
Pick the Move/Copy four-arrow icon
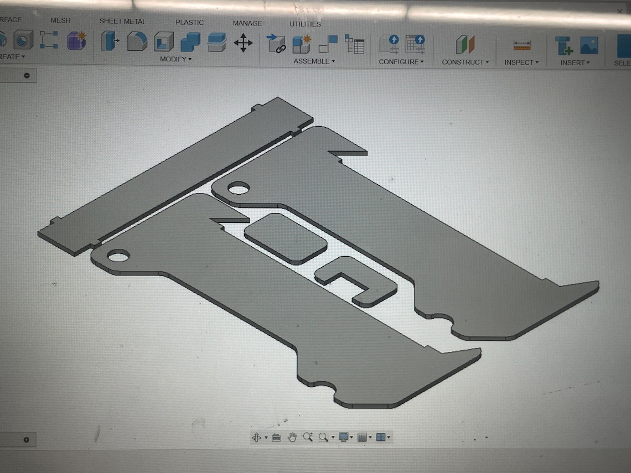tap(243, 43)
